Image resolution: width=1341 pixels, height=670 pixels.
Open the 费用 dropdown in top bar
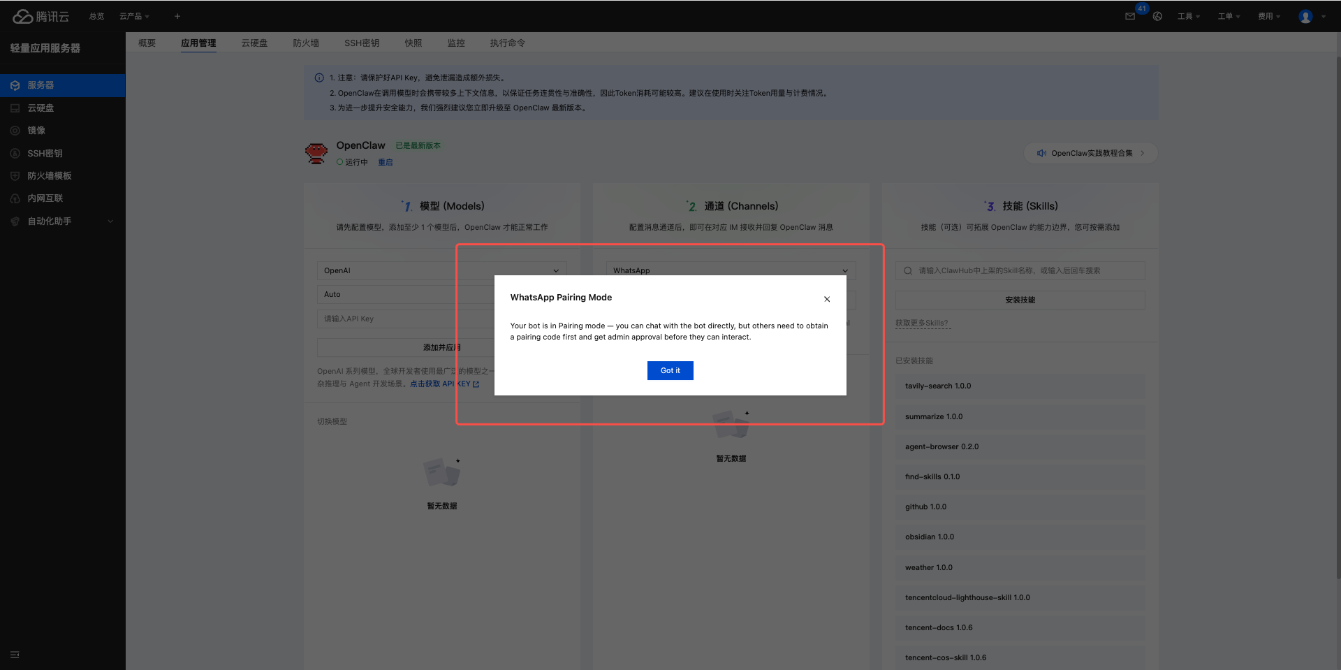coord(1268,16)
